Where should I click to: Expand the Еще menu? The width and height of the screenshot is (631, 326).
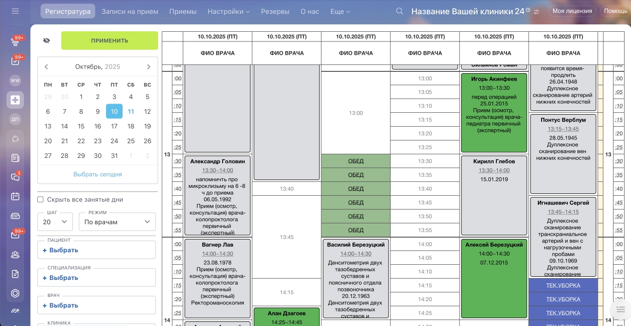coord(340,12)
